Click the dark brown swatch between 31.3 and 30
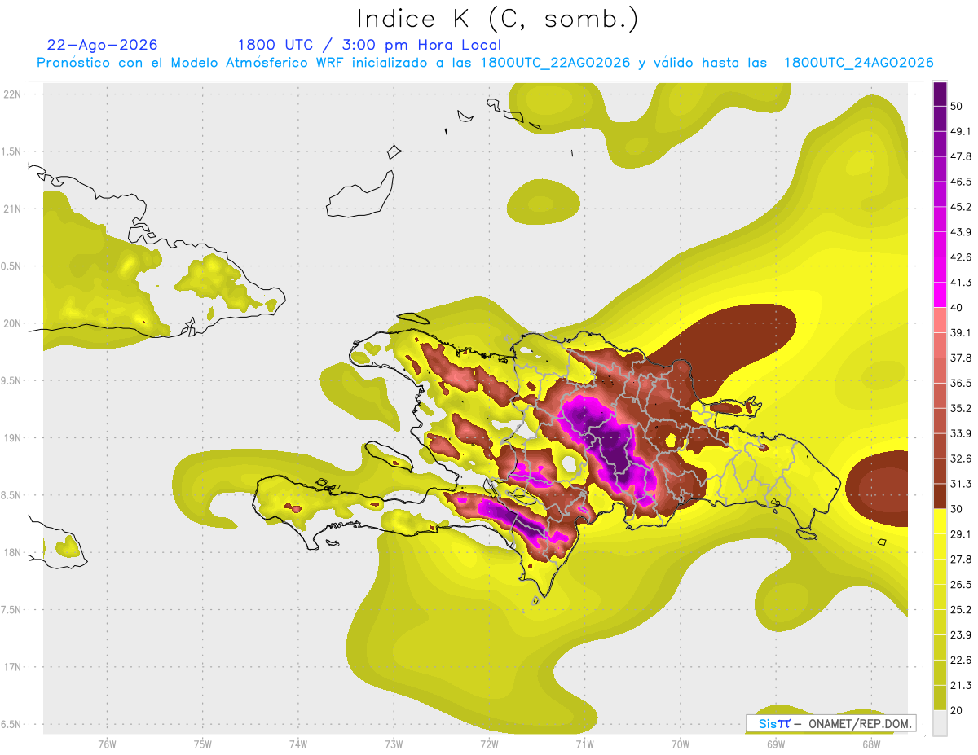Screen dimensions: 978x755 [x=940, y=496]
